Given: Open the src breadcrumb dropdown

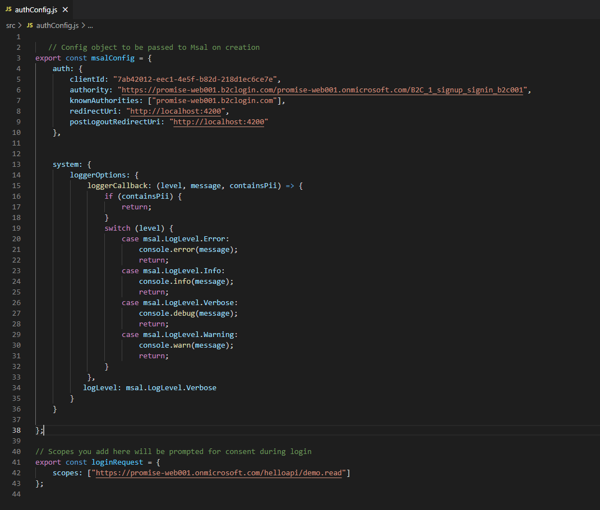Looking at the screenshot, I should 10,25.
